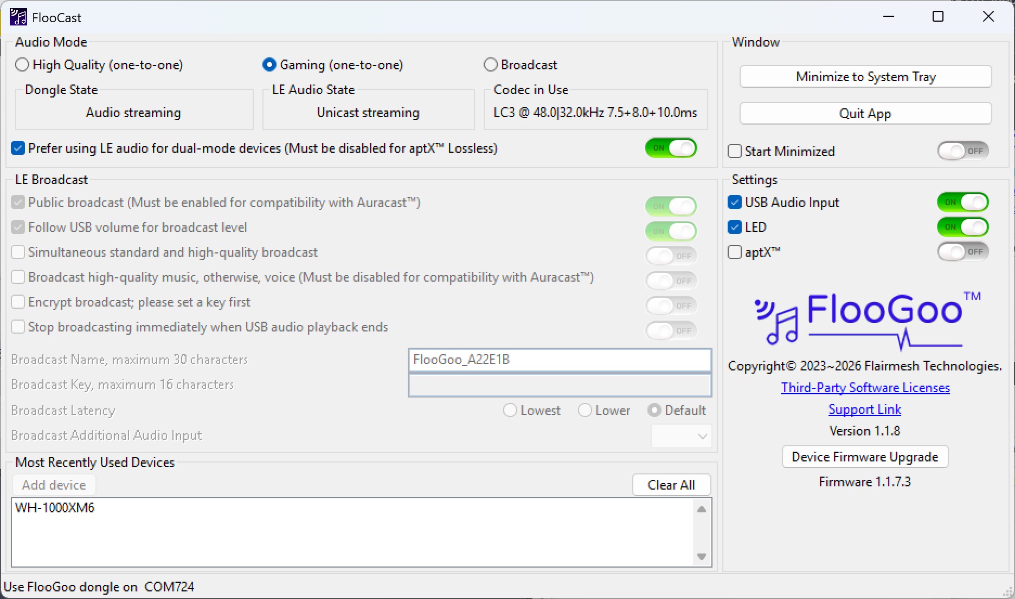
Task: Click the COM724 status bar text
Action: (x=169, y=587)
